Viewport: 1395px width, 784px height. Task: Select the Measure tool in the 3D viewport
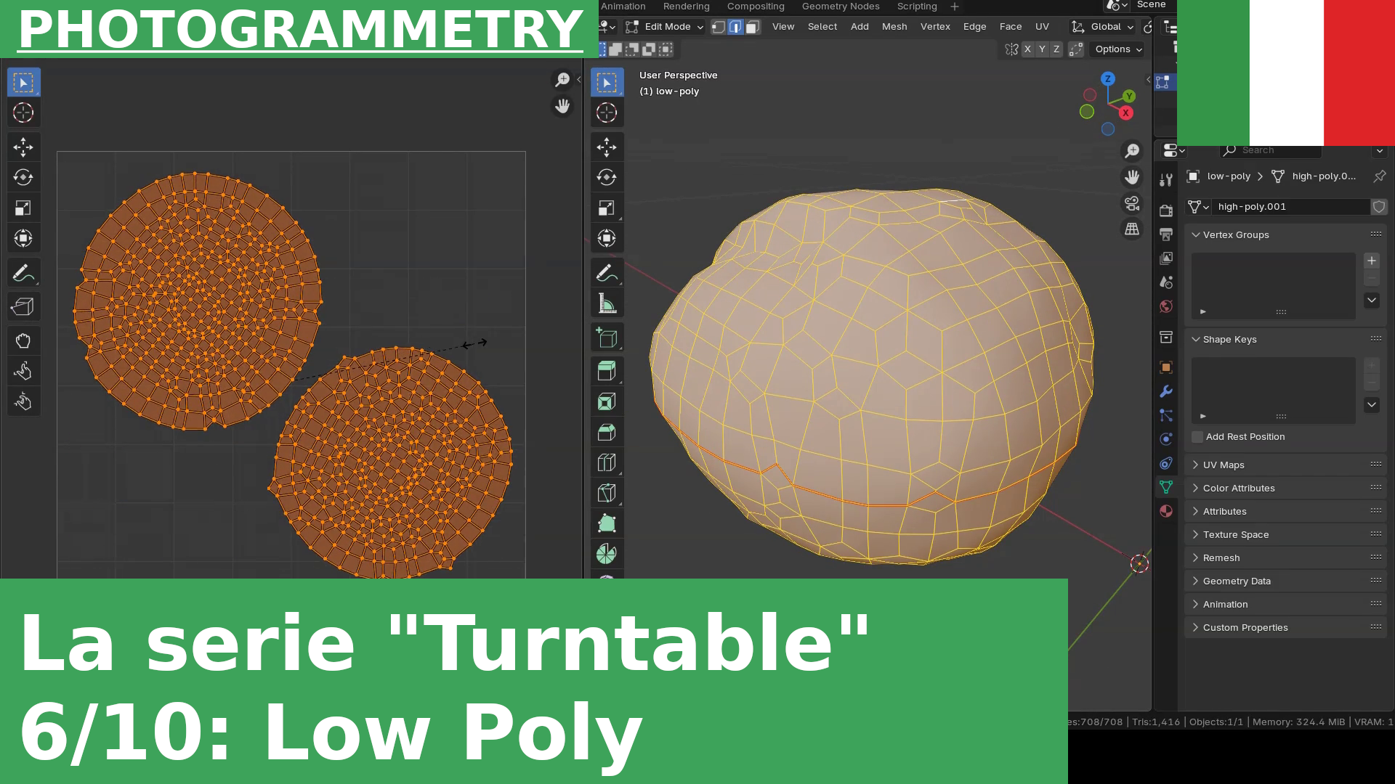pos(607,304)
